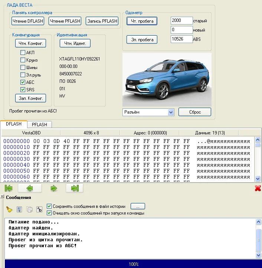Image resolution: width=262 pixels, height=268 pixels.
Task: Close the Сообщения panel small x
Action: click(2, 196)
